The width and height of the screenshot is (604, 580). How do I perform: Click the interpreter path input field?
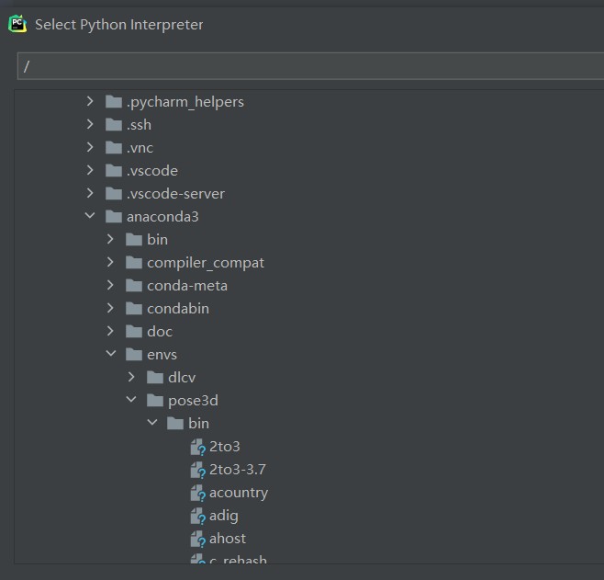pyautogui.click(x=310, y=66)
